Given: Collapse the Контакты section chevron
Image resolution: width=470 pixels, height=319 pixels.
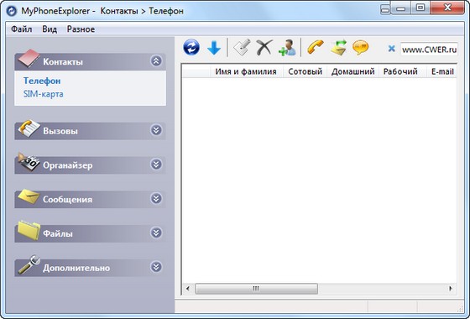Looking at the screenshot, I should (x=156, y=61).
